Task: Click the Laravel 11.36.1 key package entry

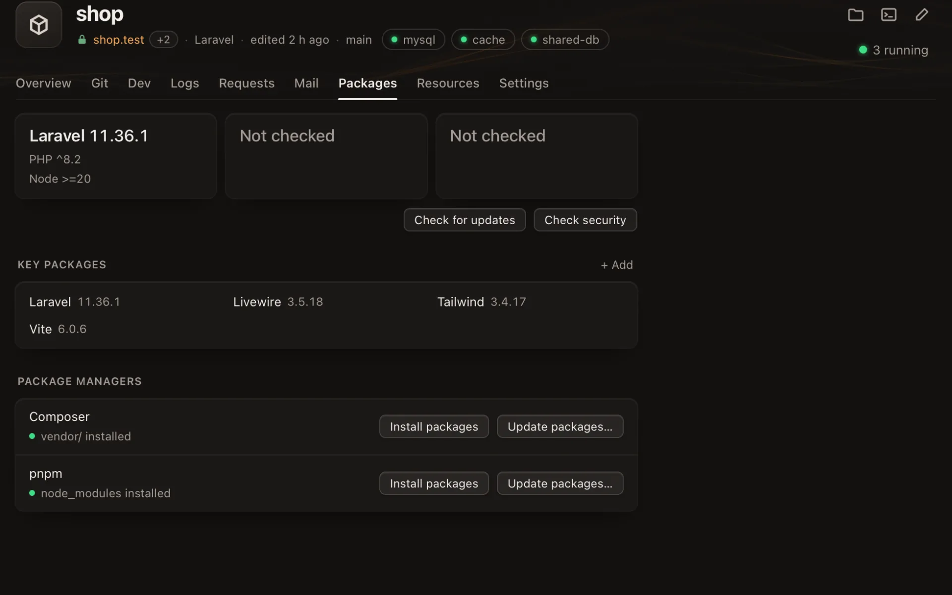Action: click(75, 302)
